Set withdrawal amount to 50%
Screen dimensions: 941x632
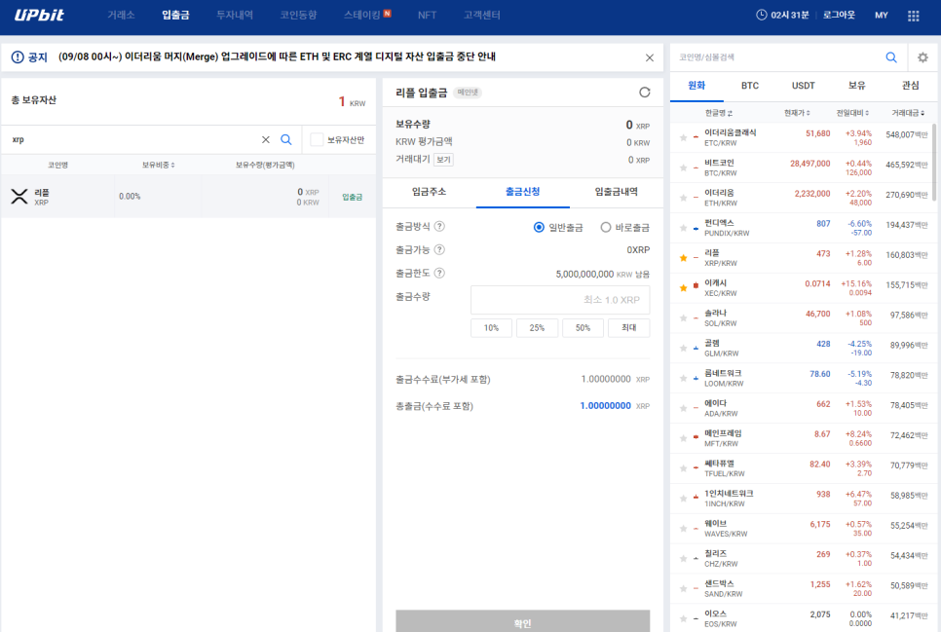[583, 328]
